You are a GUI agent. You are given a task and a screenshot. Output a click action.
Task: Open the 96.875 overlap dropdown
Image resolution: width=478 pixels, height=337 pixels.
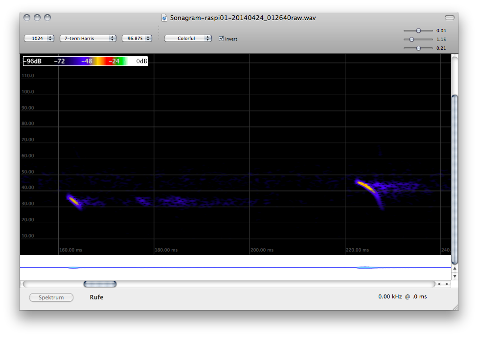pyautogui.click(x=137, y=39)
